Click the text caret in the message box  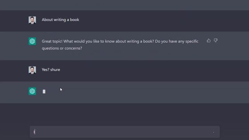point(34,132)
